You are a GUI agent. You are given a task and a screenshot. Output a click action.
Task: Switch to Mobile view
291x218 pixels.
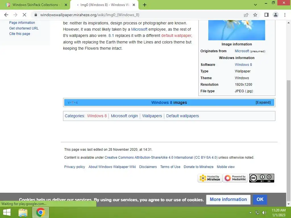click(226, 167)
